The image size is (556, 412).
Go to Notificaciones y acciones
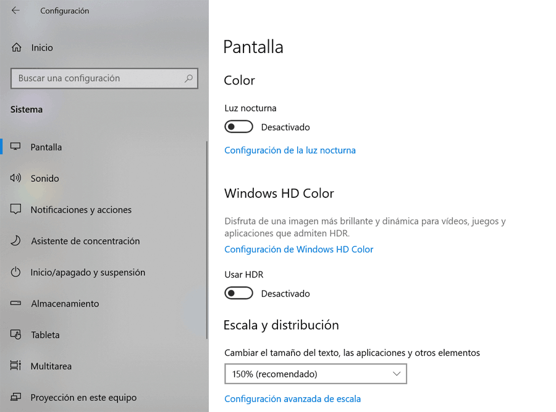click(x=81, y=210)
